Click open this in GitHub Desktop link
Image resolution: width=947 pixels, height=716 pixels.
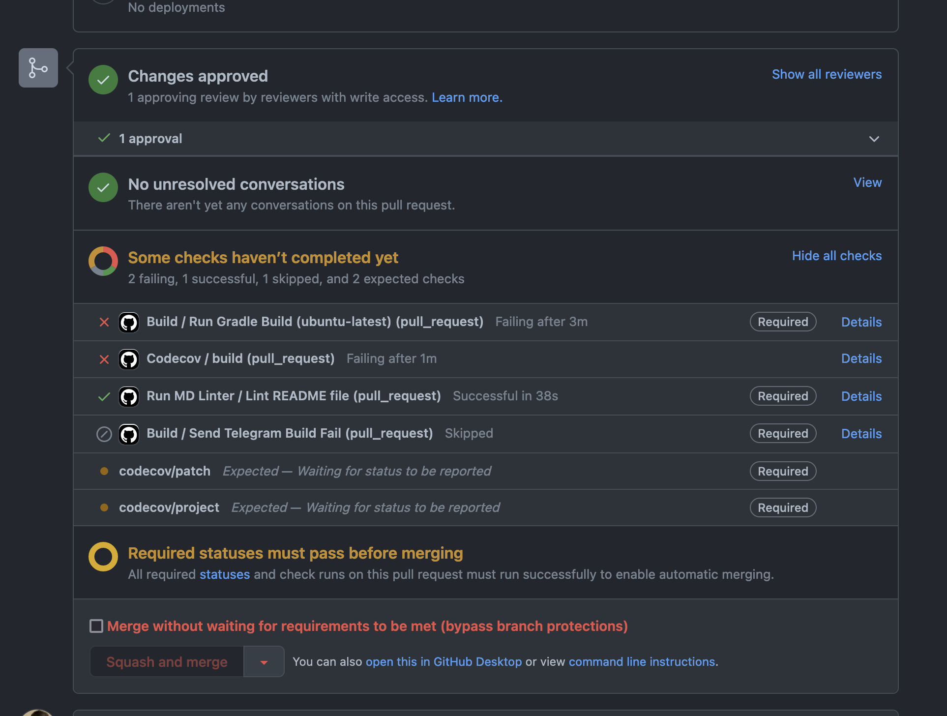444,662
